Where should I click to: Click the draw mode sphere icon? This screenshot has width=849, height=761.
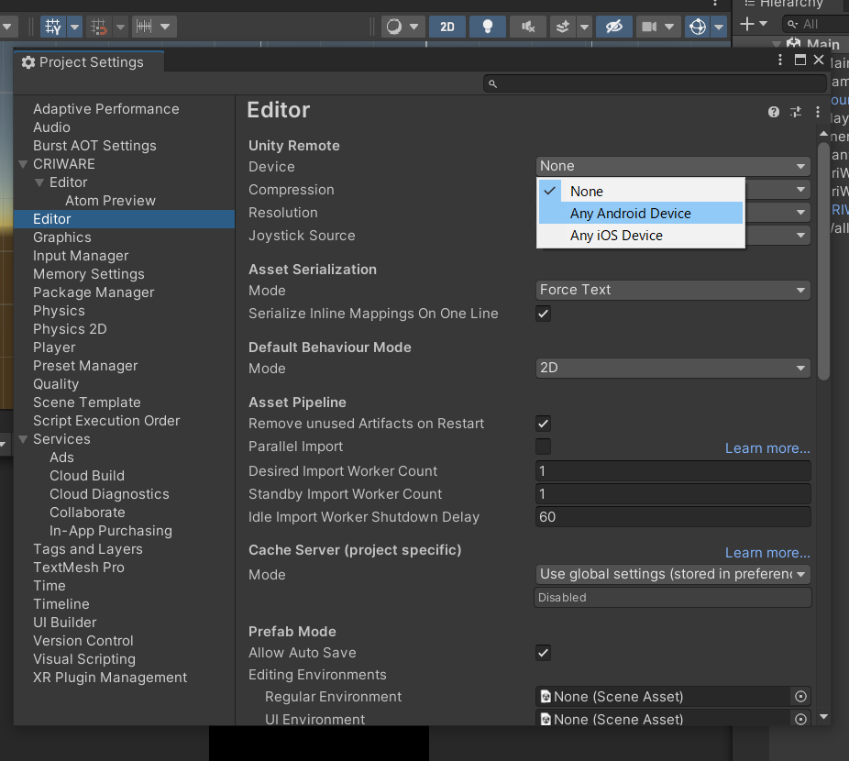(x=393, y=27)
